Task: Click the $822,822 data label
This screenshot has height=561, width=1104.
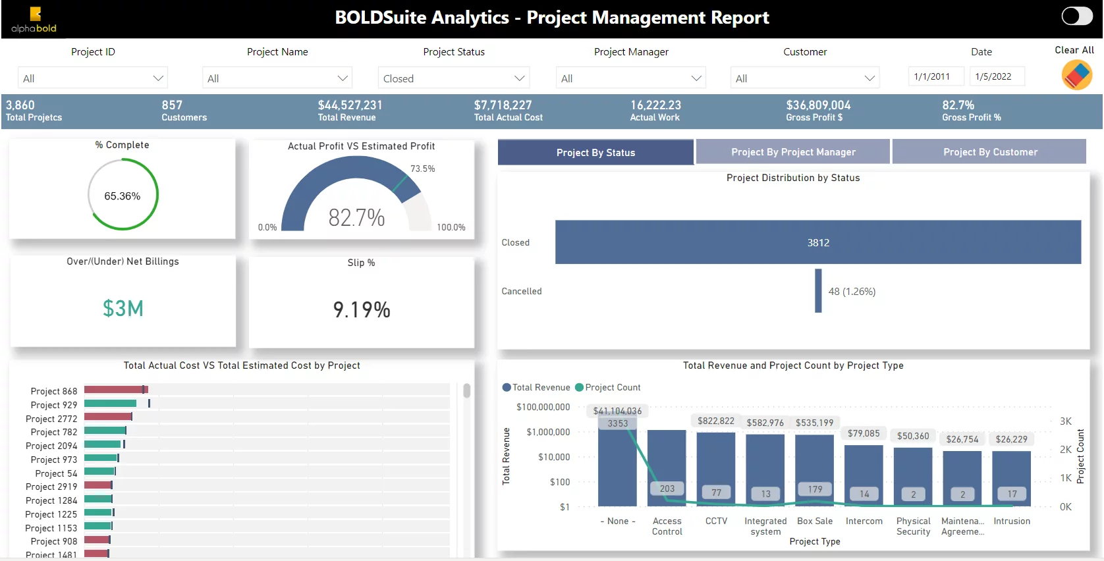Action: 716,421
